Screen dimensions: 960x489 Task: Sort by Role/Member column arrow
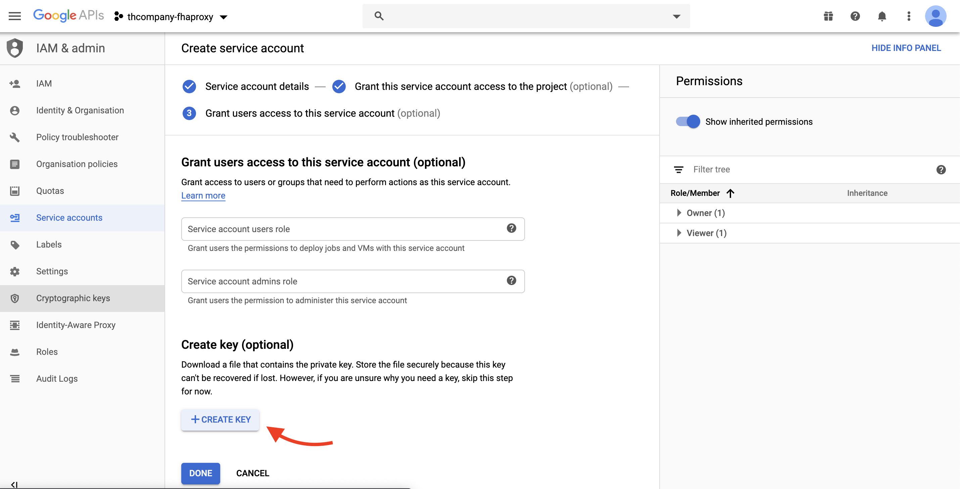pos(730,193)
